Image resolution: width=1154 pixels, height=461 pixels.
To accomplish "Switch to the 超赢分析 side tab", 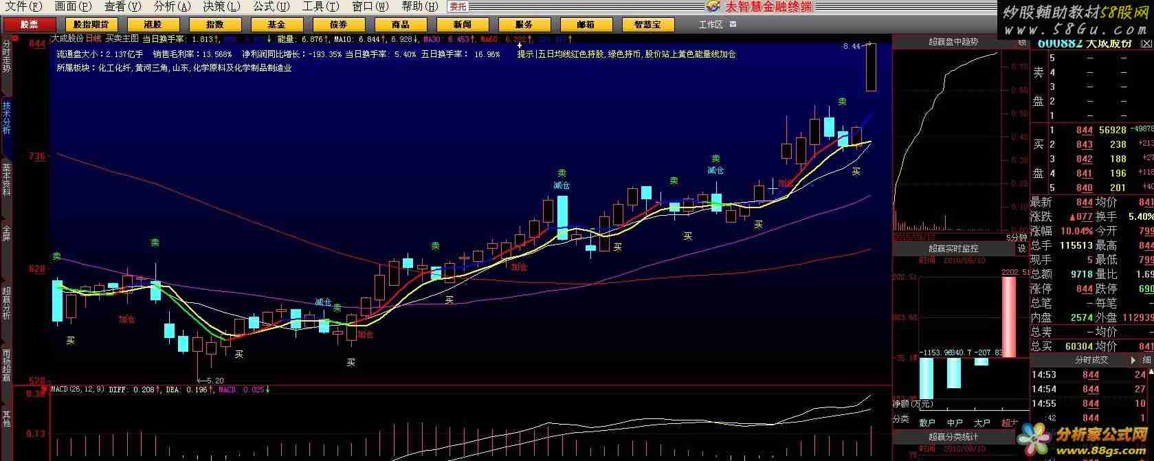I will [6, 304].
